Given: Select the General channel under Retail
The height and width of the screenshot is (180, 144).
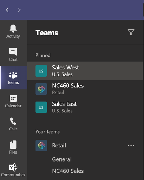Looking at the screenshot, I should 62,159.
